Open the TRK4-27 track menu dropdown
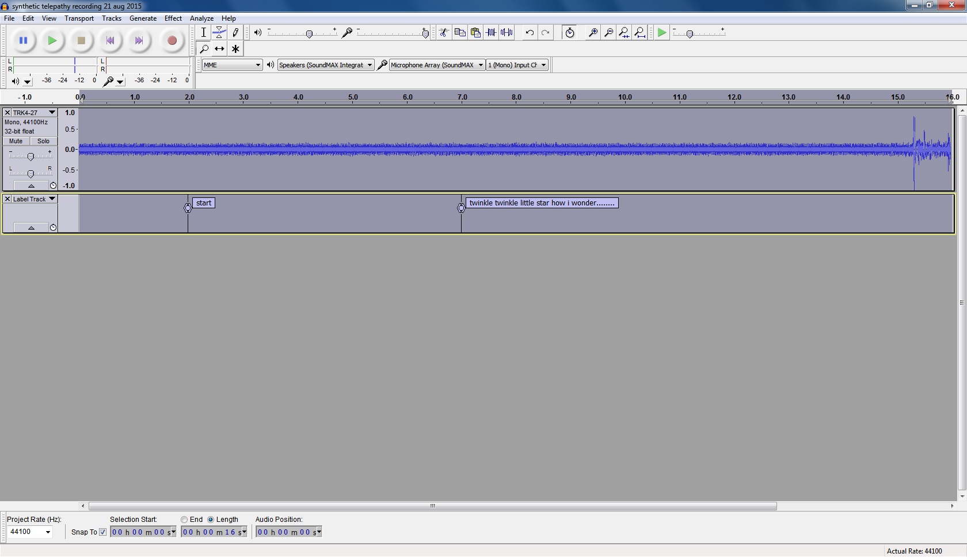967x557 pixels. (x=52, y=113)
